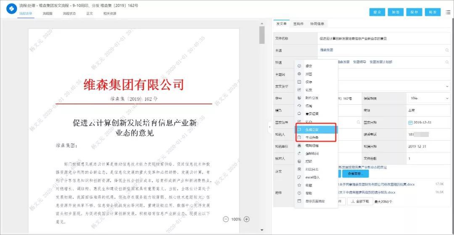Click the 集团发展计划部 tag in 抄送
Screen dimensions: 454x235
tap(381, 62)
